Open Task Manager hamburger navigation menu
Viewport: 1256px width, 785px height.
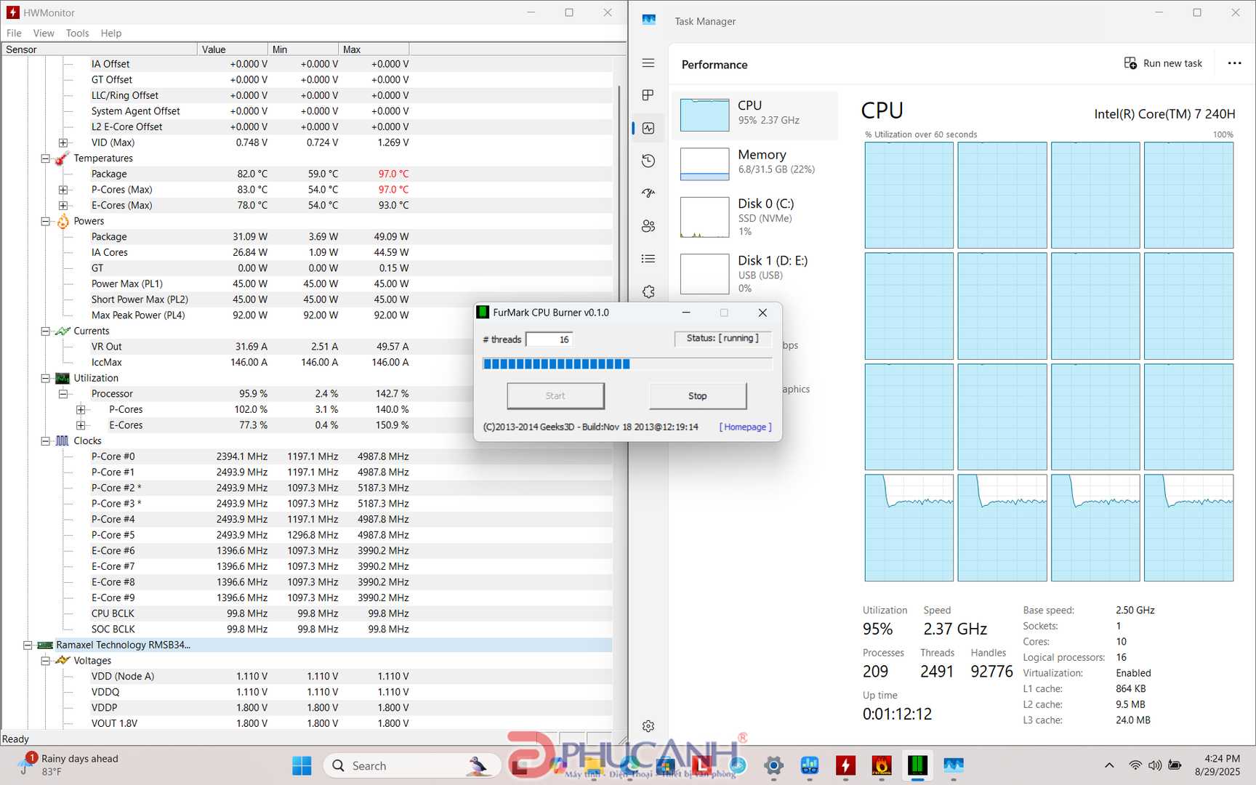coord(648,63)
